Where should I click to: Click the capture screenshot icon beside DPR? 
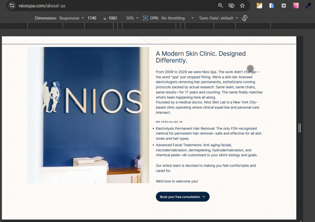point(145,18)
